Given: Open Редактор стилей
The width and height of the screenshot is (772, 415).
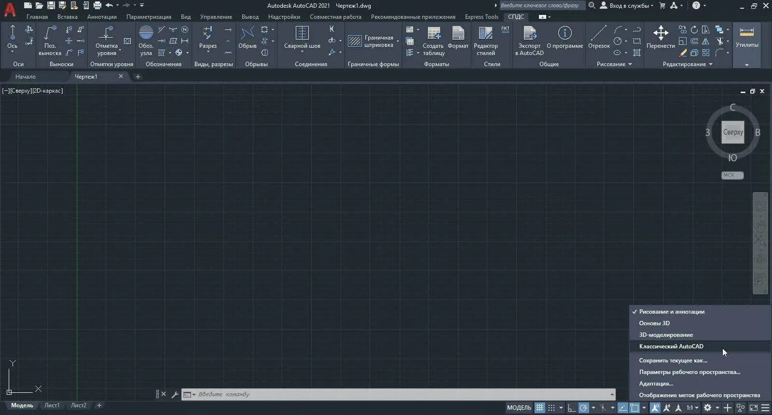Looking at the screenshot, I should pyautogui.click(x=485, y=41).
